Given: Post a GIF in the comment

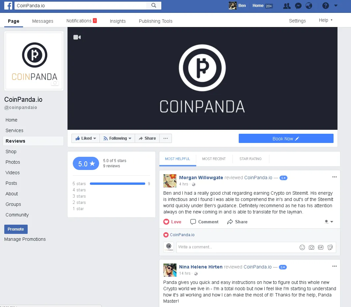Looking at the screenshot, I should pyautogui.click(x=321, y=247).
